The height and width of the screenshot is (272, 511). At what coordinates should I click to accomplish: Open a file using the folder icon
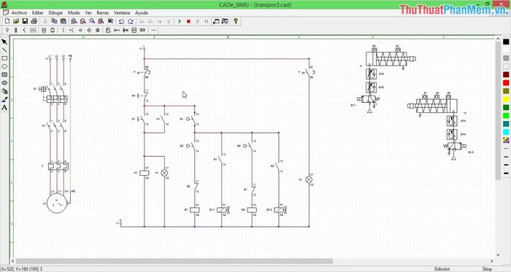pos(16,21)
